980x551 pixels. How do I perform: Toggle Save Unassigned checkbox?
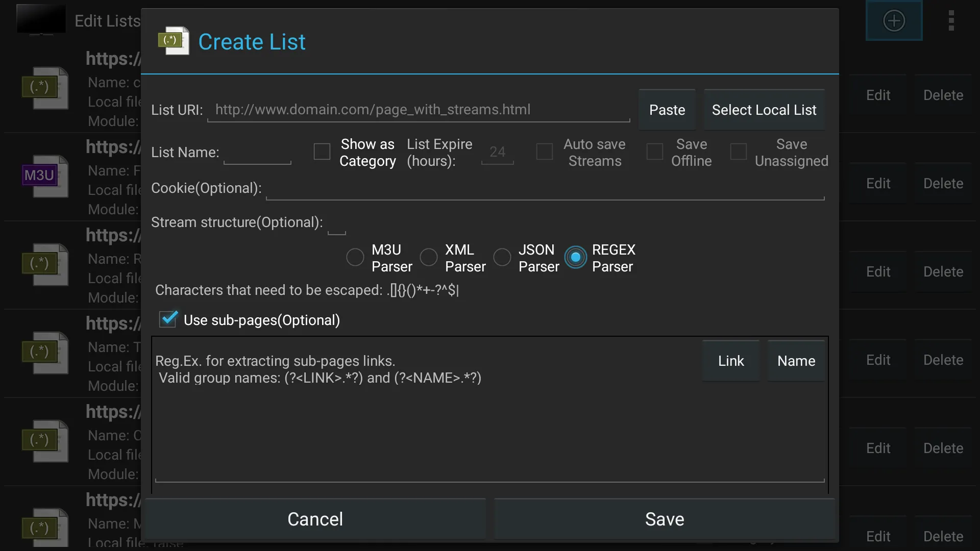(x=739, y=152)
